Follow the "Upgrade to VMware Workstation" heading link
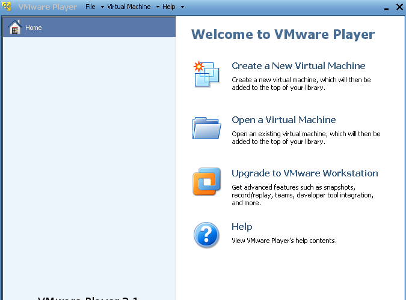Image resolution: width=406 pixels, height=300 pixels. click(x=305, y=173)
